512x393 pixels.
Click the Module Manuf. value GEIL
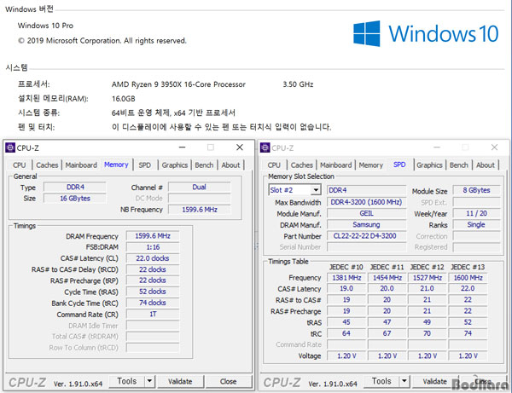tap(366, 213)
